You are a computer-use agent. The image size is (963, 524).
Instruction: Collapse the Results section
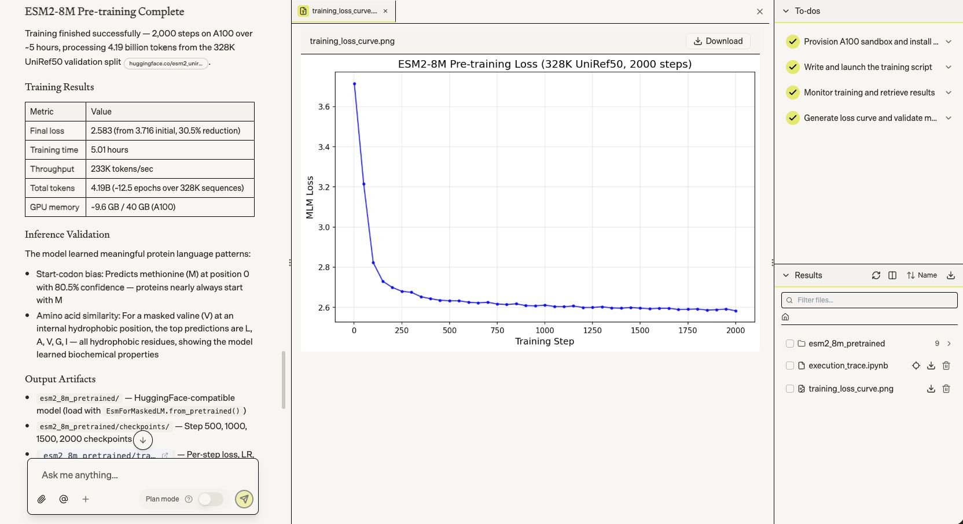786,275
